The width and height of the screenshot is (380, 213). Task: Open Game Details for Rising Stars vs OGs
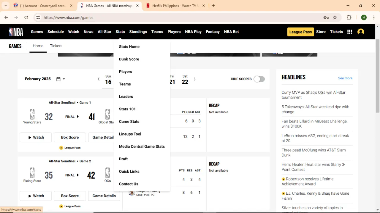point(104,196)
